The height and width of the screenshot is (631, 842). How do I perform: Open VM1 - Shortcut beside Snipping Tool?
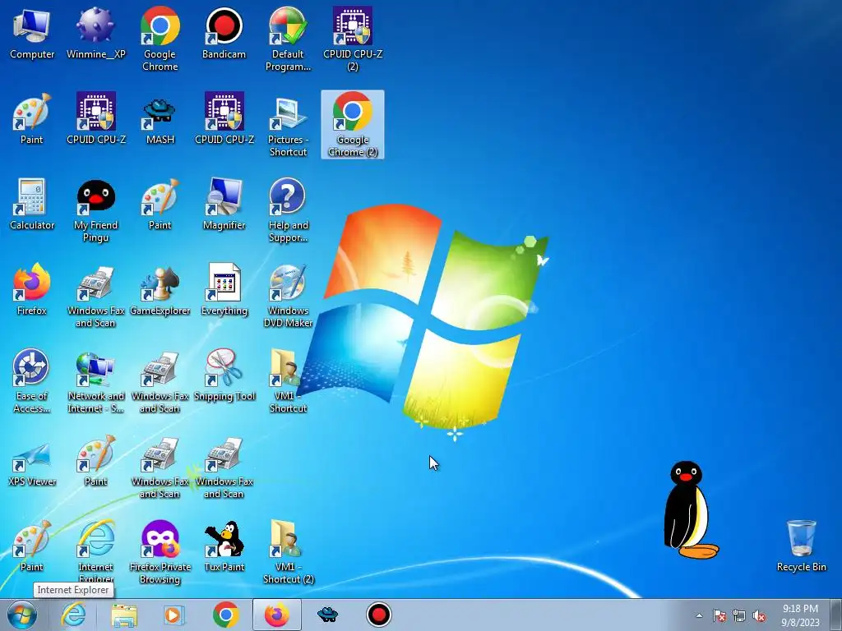pyautogui.click(x=288, y=380)
